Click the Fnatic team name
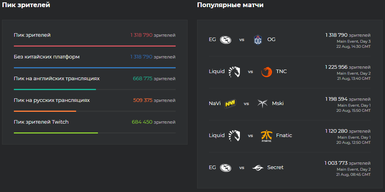Image resolution: width=385 pixels, height=192 pixels. tap(284, 136)
